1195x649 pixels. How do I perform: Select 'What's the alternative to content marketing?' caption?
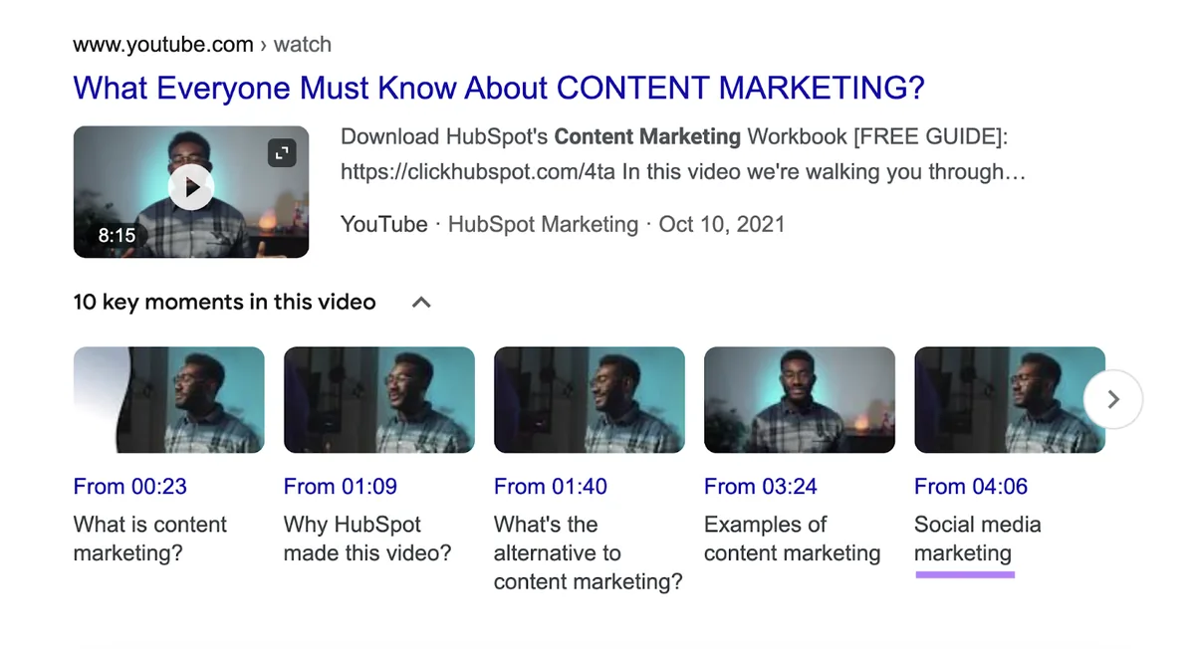tap(589, 553)
